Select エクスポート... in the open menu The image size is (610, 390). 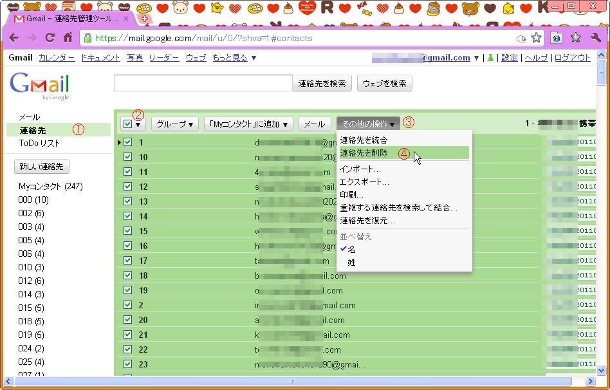tap(364, 182)
